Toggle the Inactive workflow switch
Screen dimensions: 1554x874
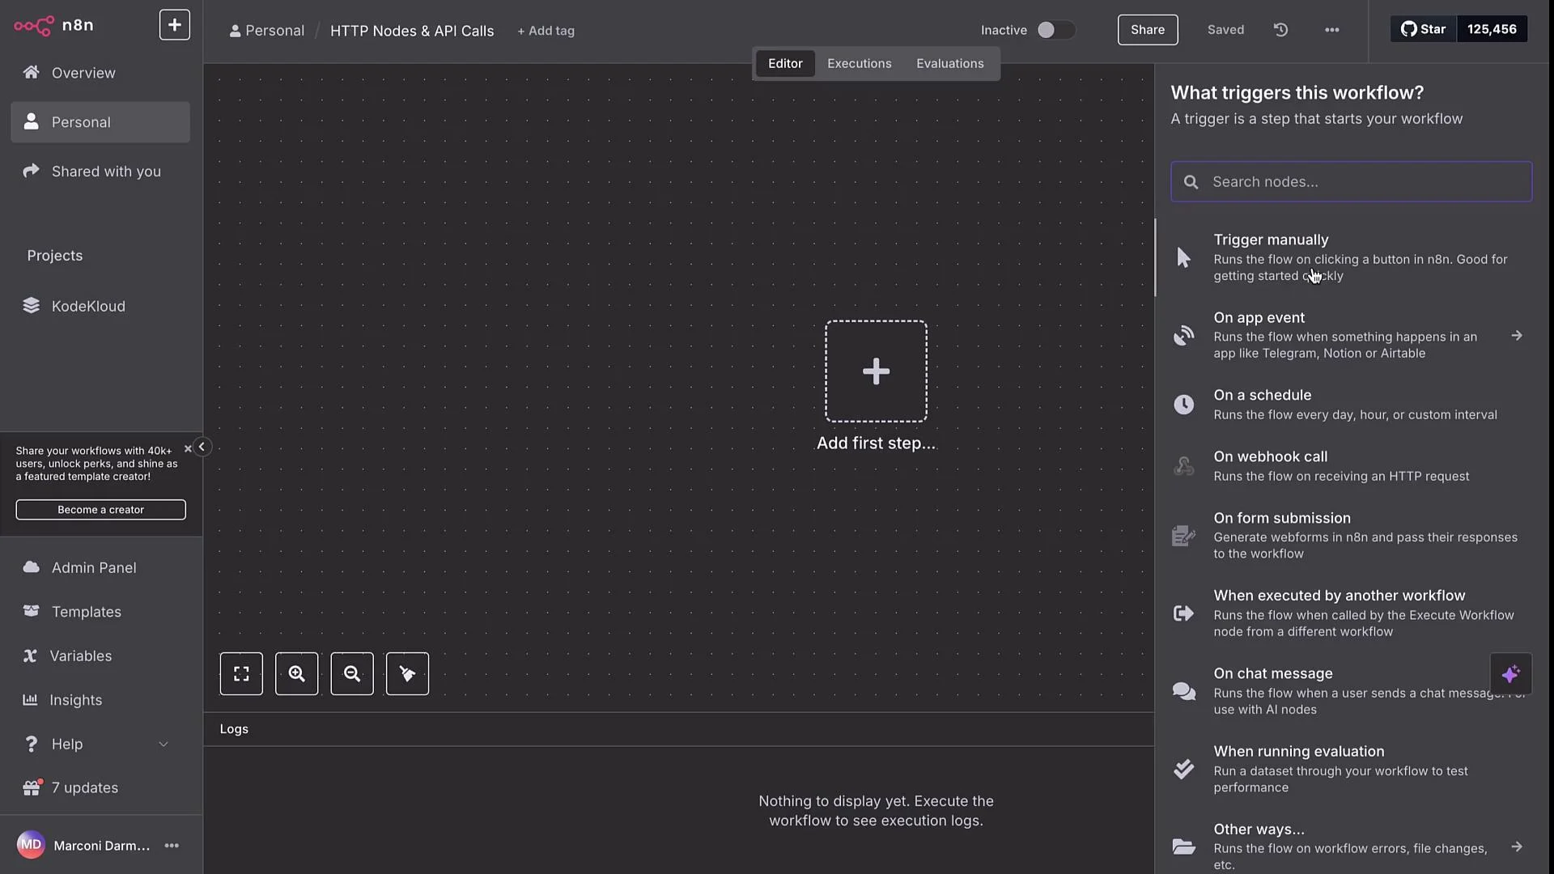point(1056,30)
